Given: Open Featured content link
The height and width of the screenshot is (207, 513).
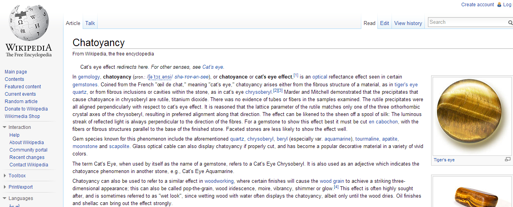Looking at the screenshot, I should point(23,87).
